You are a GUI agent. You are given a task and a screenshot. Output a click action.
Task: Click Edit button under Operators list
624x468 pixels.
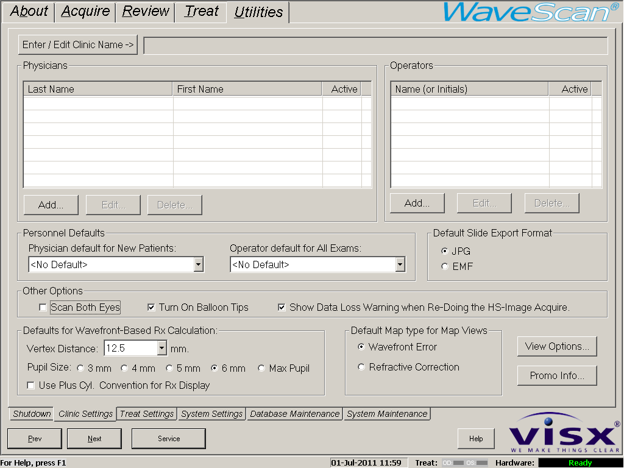click(484, 204)
